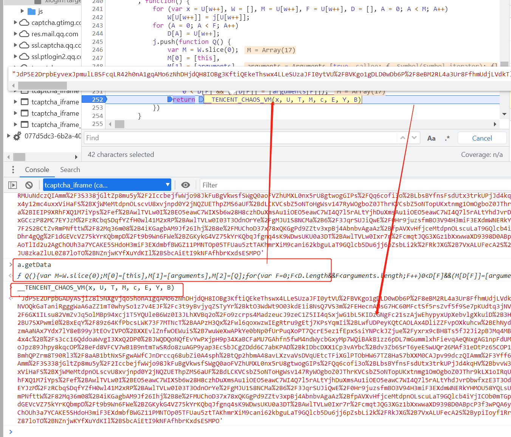The width and height of the screenshot is (511, 437).
Task: Toggle Match Case Aa option
Action: tap(431, 138)
